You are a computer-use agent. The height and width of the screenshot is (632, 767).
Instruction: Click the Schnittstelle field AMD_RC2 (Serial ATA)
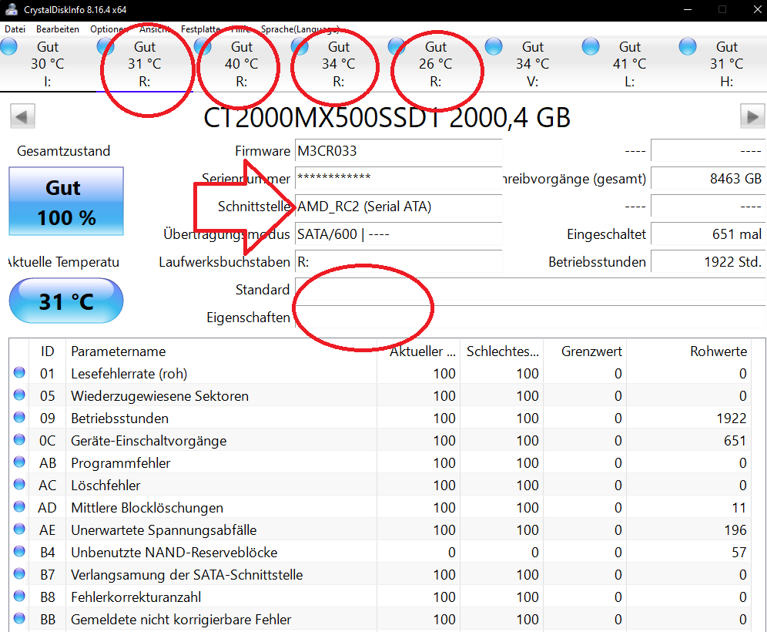(x=398, y=207)
